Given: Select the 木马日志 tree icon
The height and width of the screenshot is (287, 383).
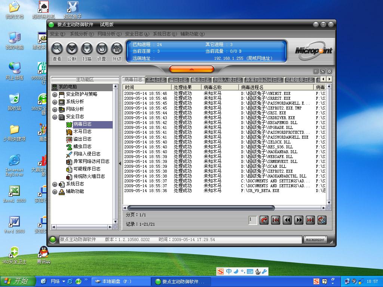Looking at the screenshot, I should [69, 132].
